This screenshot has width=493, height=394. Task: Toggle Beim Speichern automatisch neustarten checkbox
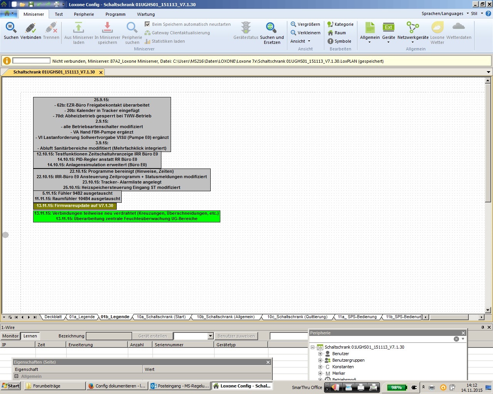point(147,24)
